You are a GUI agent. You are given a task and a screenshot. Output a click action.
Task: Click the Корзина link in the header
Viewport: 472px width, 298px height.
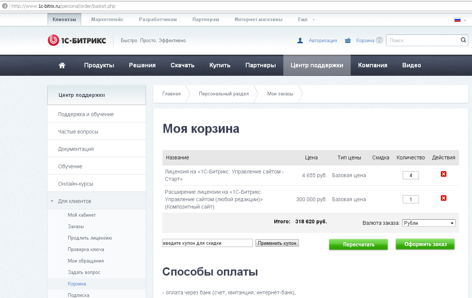tap(365, 41)
